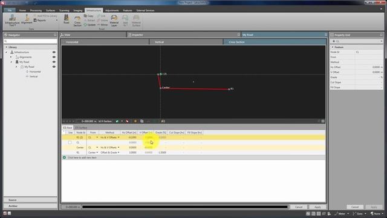Click here to add new item row

[193, 157]
